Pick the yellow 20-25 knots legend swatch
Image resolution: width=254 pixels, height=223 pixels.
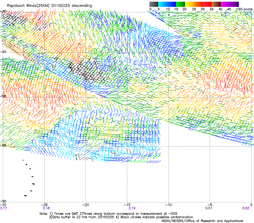pyautogui.click(x=189, y=4)
